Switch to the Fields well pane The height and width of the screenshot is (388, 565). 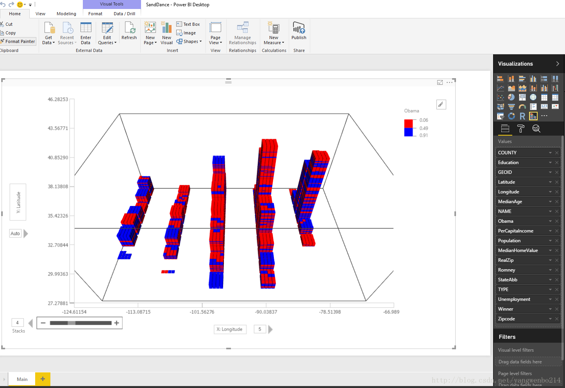click(x=505, y=129)
